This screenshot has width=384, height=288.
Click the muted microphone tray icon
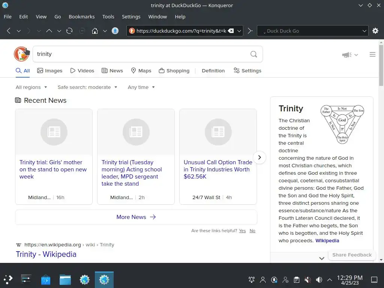click(x=307, y=280)
